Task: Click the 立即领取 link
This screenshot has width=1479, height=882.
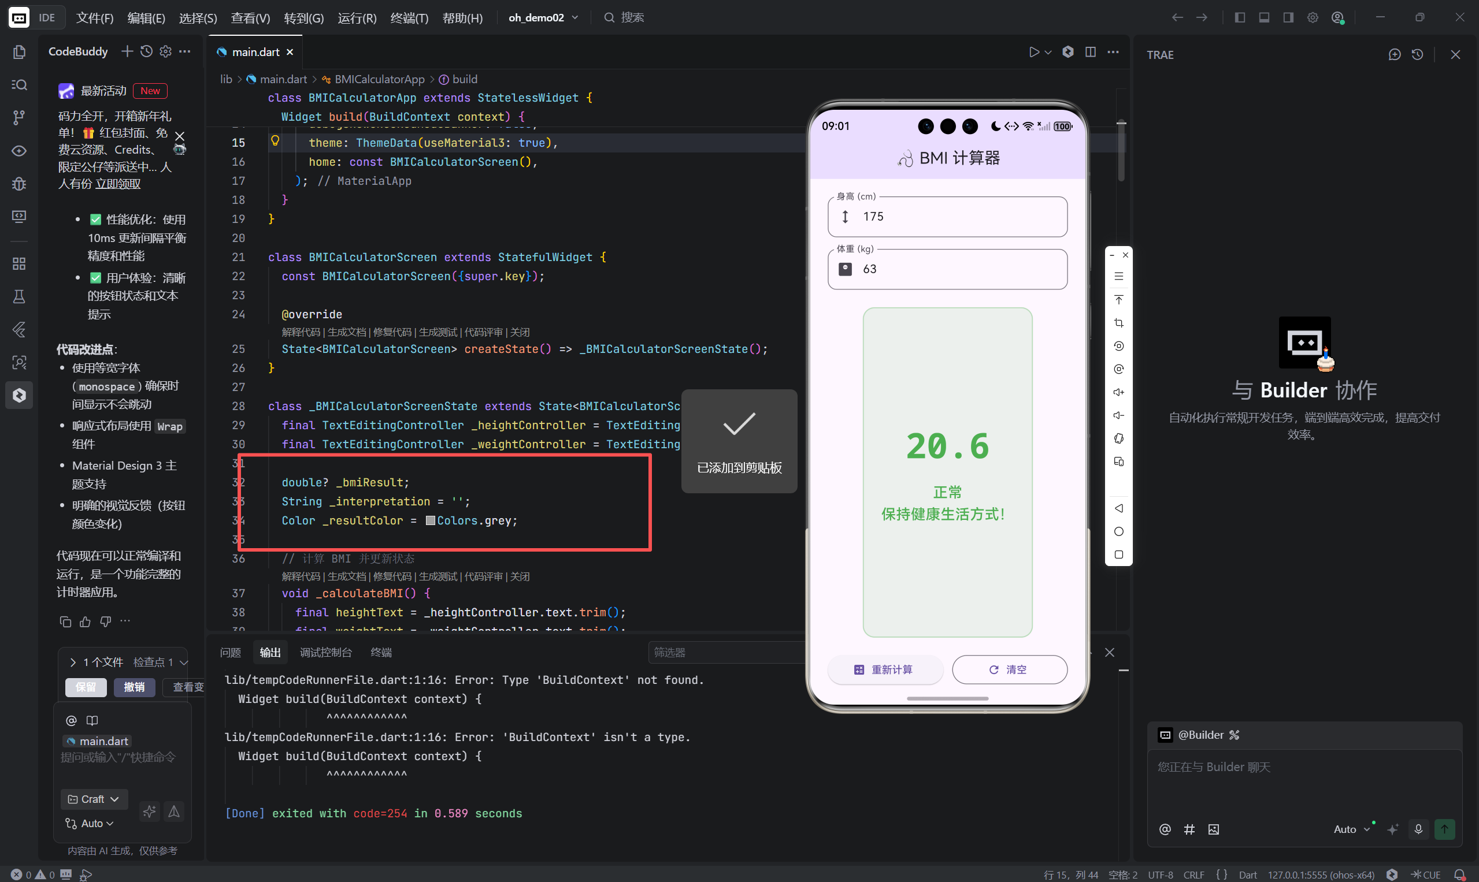Action: (118, 184)
